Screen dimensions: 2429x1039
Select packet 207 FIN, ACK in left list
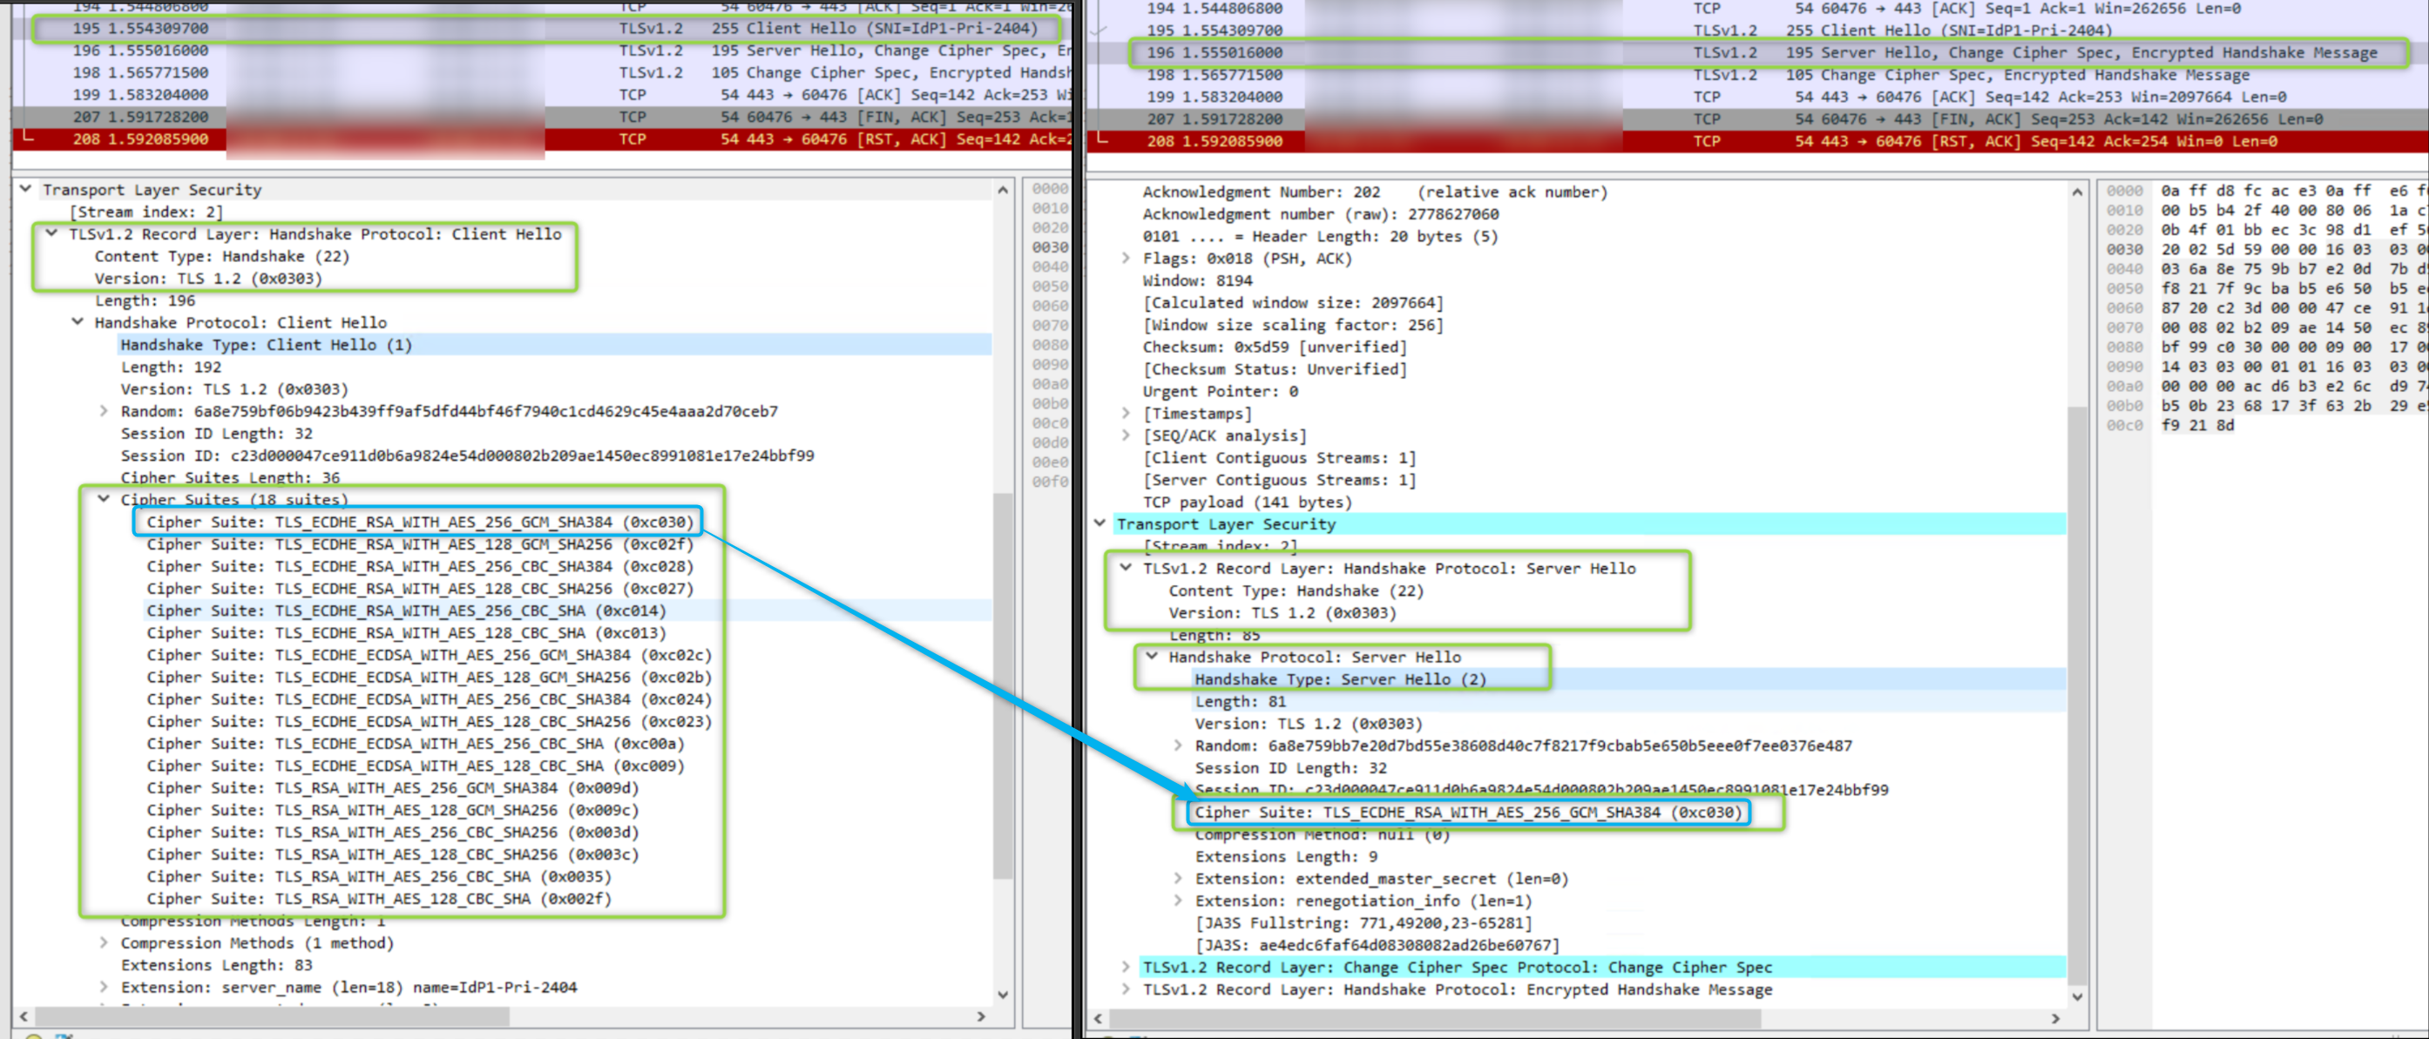[x=541, y=117]
